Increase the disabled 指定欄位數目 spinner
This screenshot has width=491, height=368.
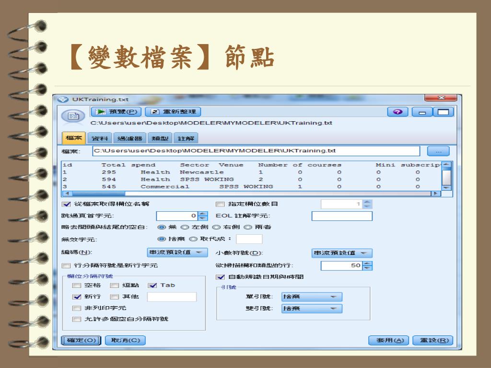368,202
